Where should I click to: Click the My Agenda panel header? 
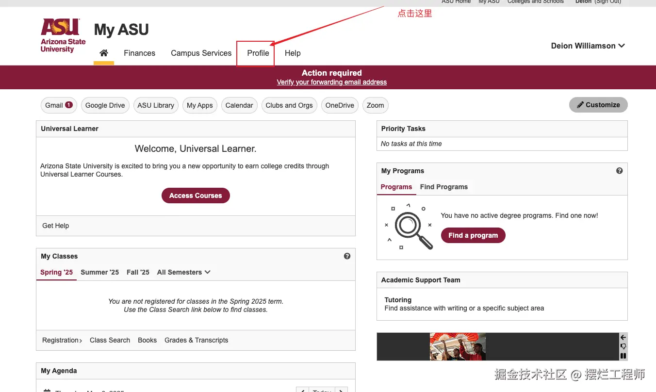[196, 371]
